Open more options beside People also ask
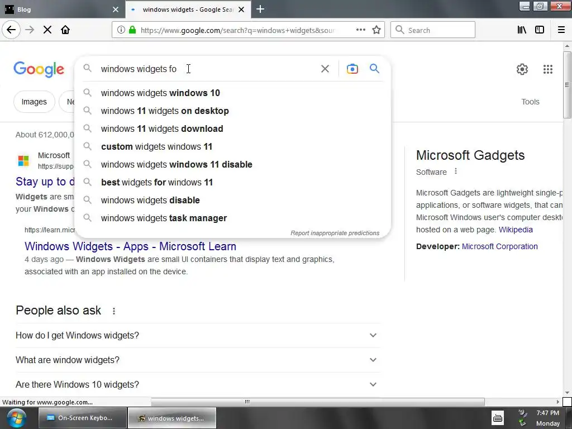Screen dimensions: 572x429 tap(114, 311)
